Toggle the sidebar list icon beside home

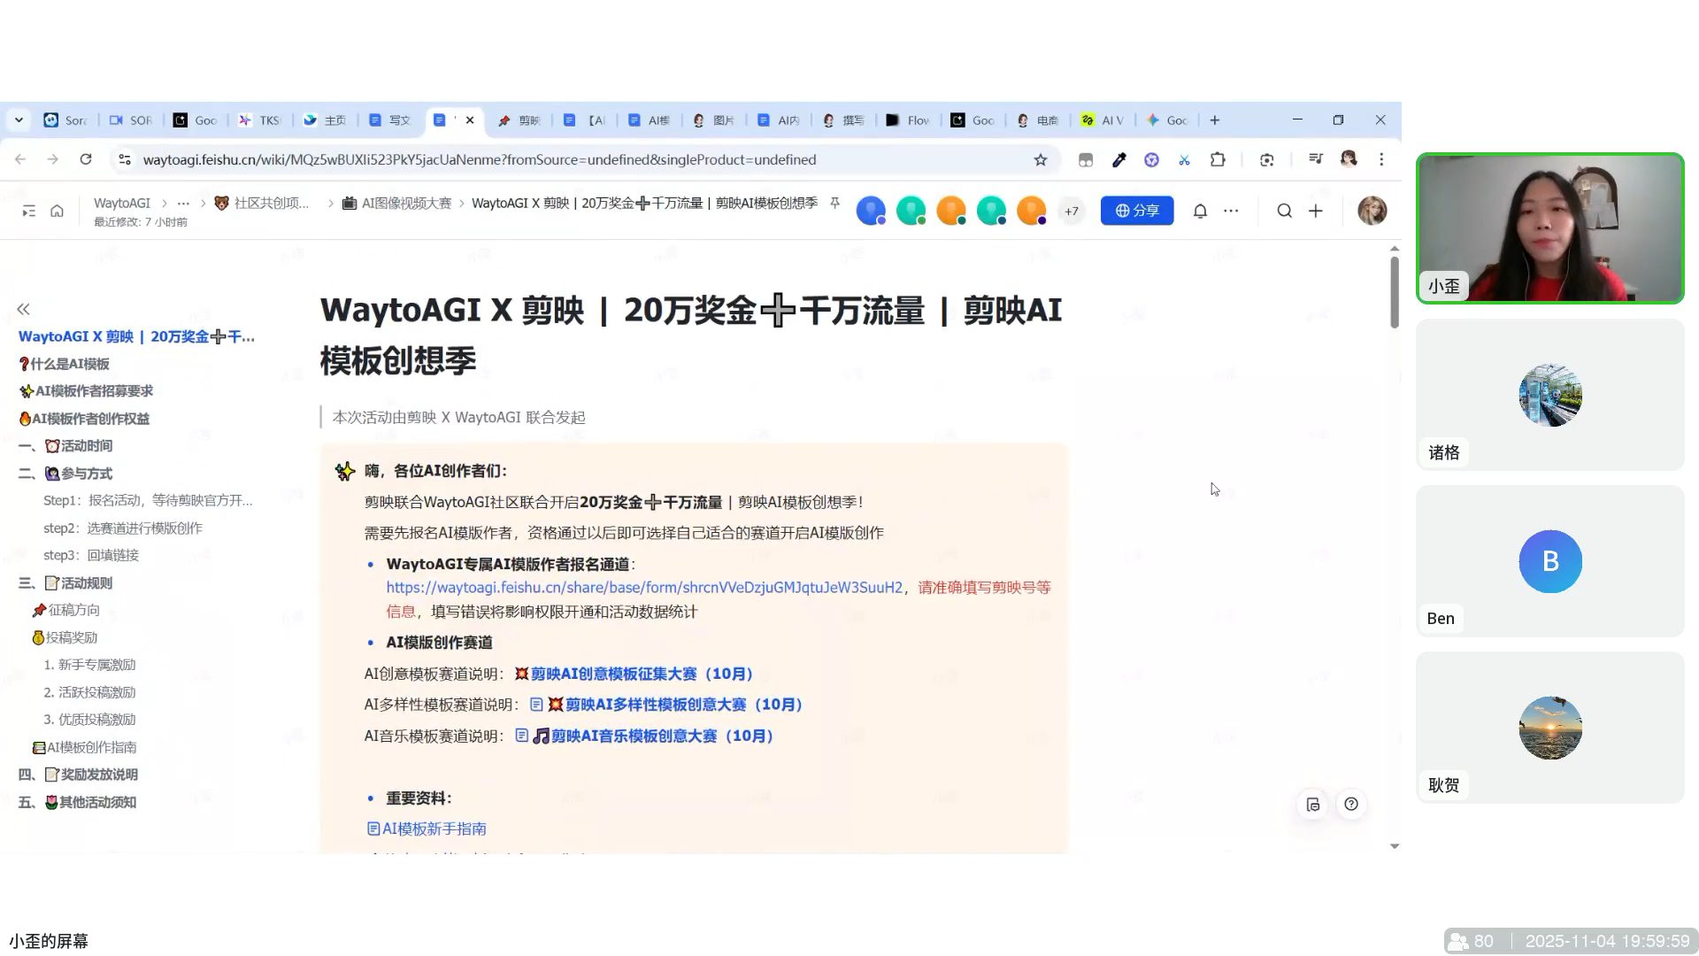28,211
